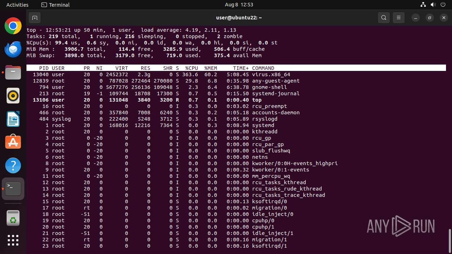Close the terminal window
The width and height of the screenshot is (452, 254).
click(x=444, y=18)
